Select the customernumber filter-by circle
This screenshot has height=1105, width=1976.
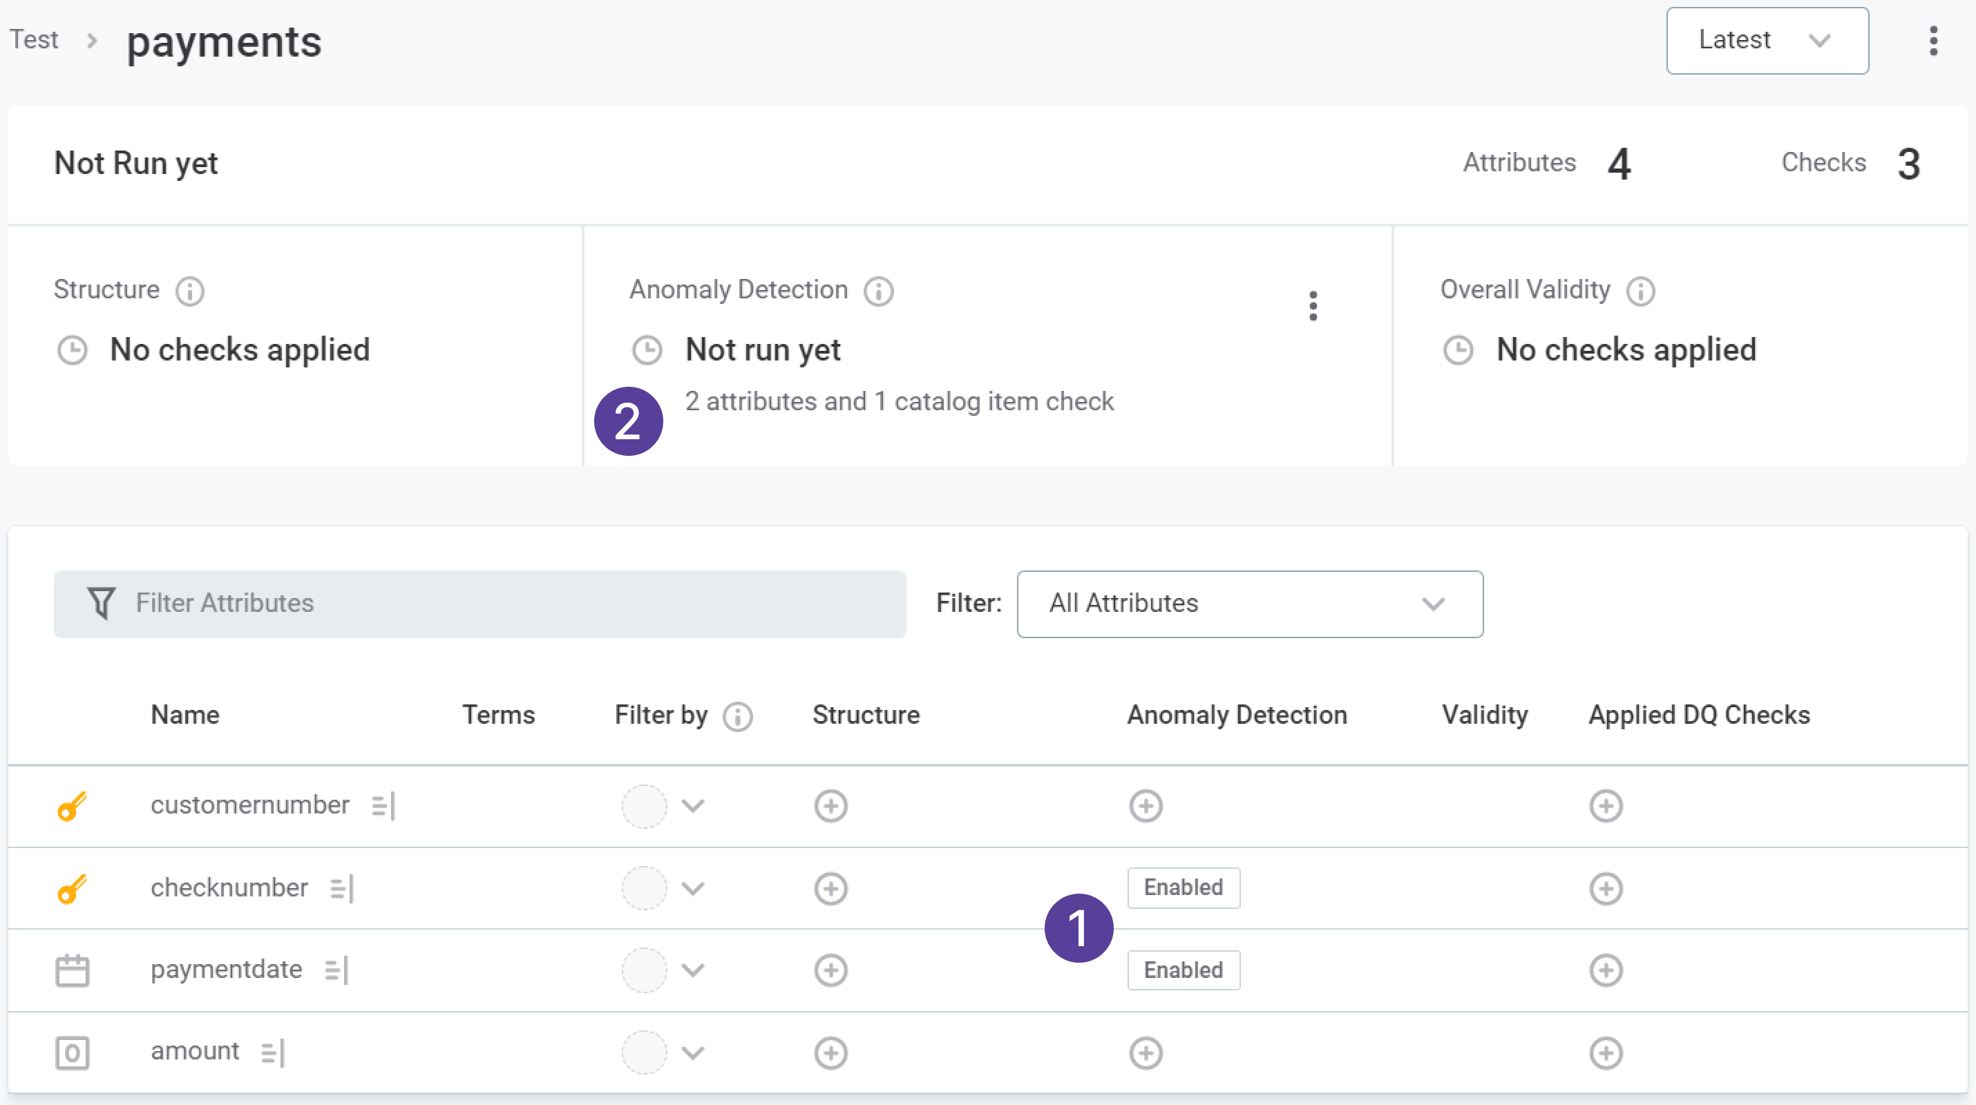click(x=643, y=806)
